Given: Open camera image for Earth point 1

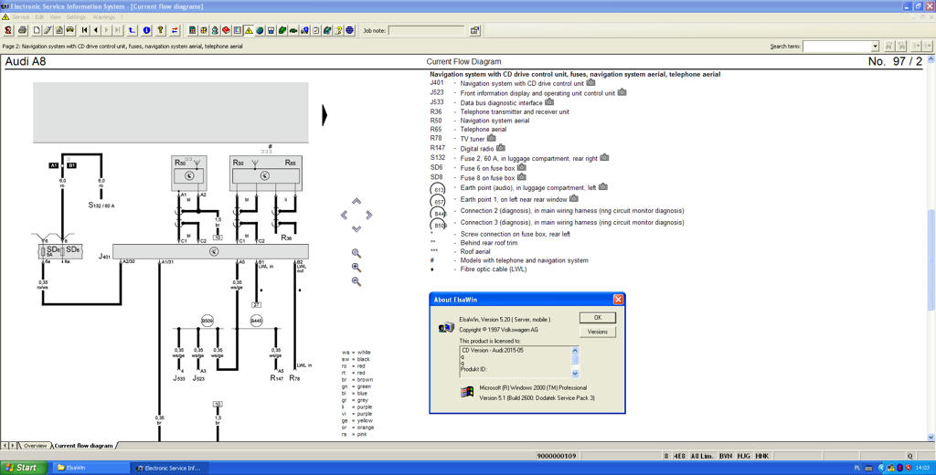Looking at the screenshot, I should point(574,198).
